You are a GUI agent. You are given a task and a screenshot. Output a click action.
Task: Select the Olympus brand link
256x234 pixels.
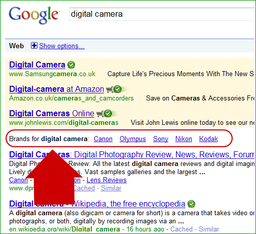(133, 139)
